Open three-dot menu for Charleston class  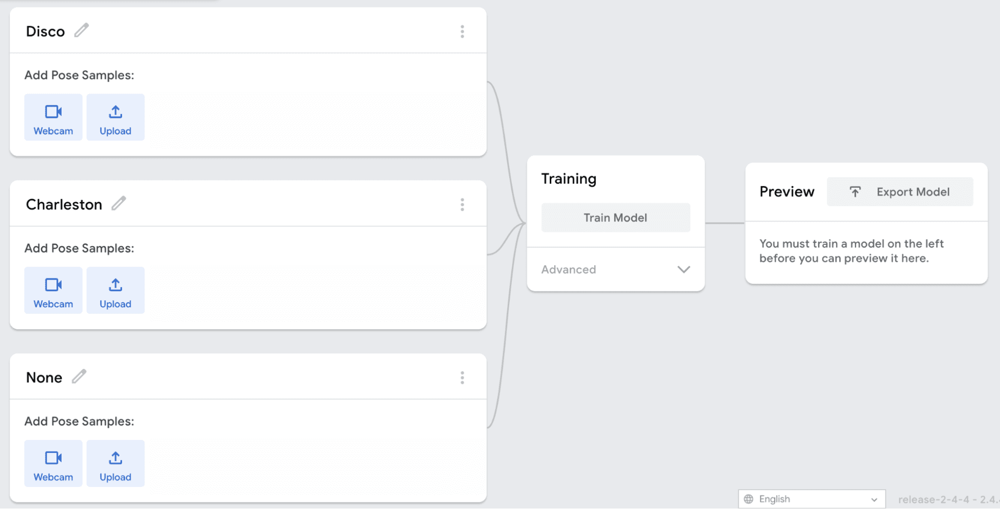[462, 205]
